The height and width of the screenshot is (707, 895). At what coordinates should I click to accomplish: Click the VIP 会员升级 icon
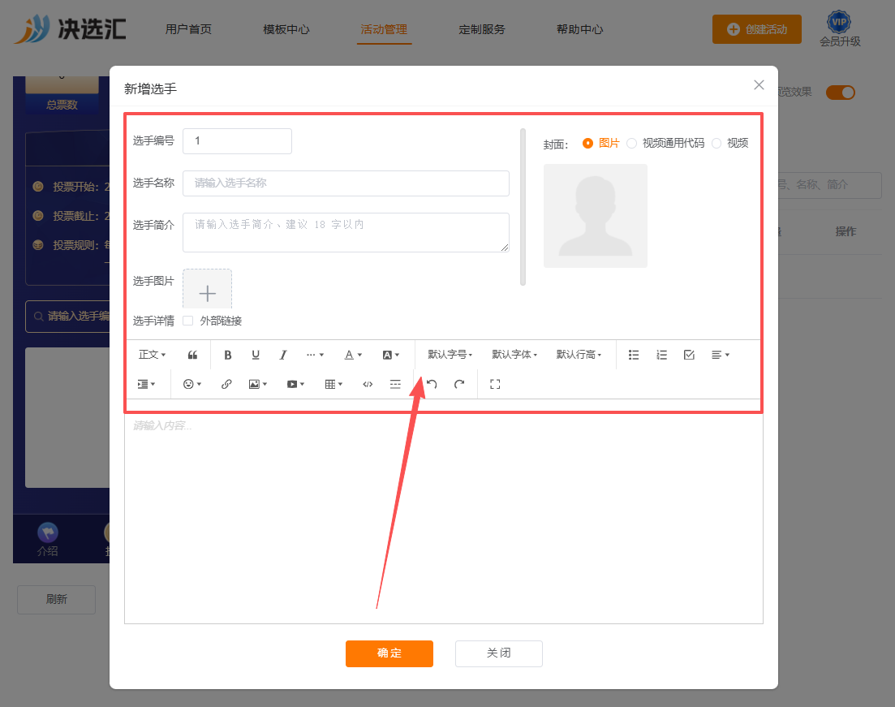pyautogui.click(x=839, y=28)
